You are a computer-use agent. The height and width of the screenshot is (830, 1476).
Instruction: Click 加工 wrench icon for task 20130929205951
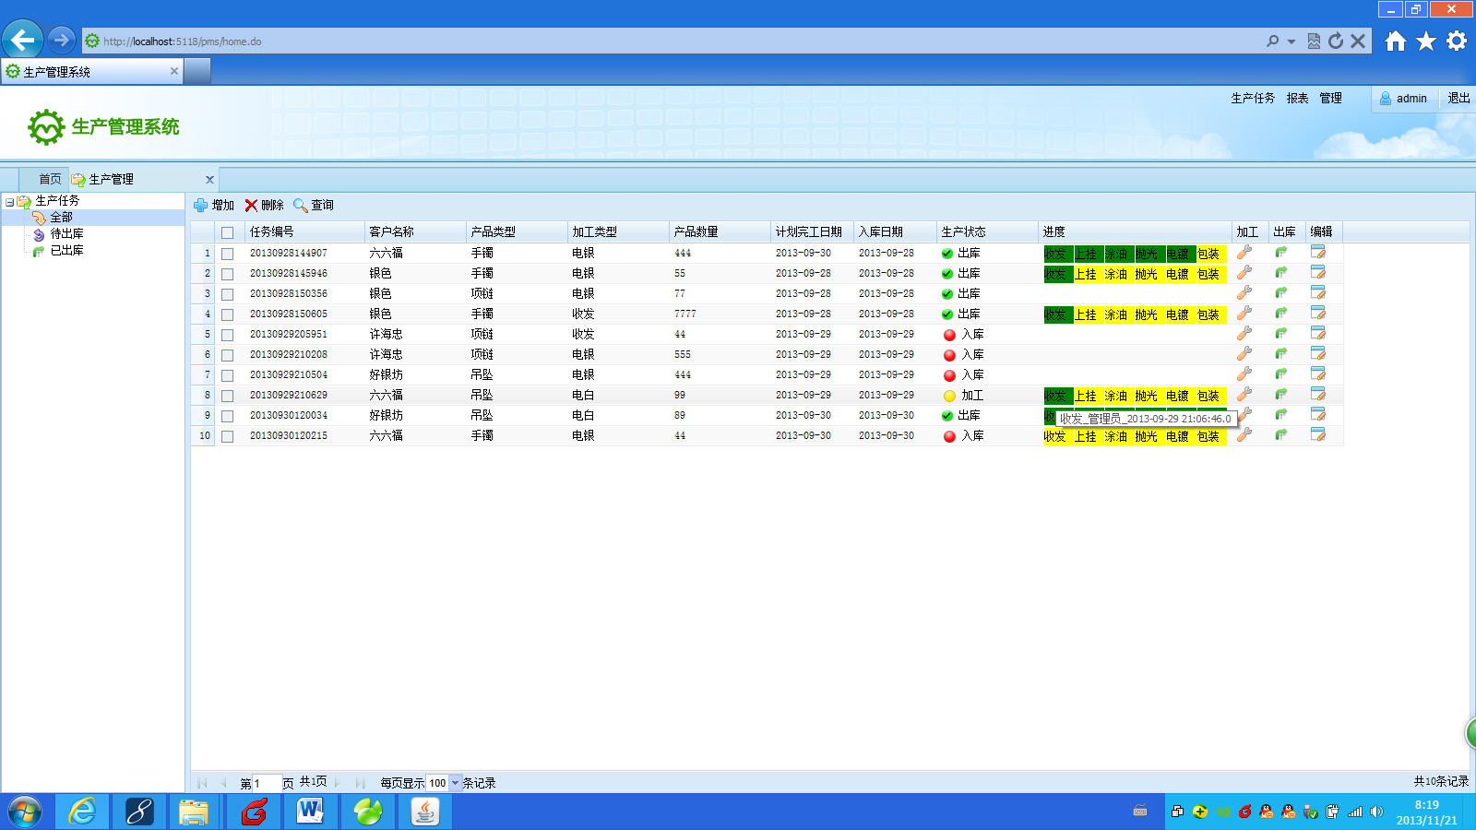point(1244,334)
